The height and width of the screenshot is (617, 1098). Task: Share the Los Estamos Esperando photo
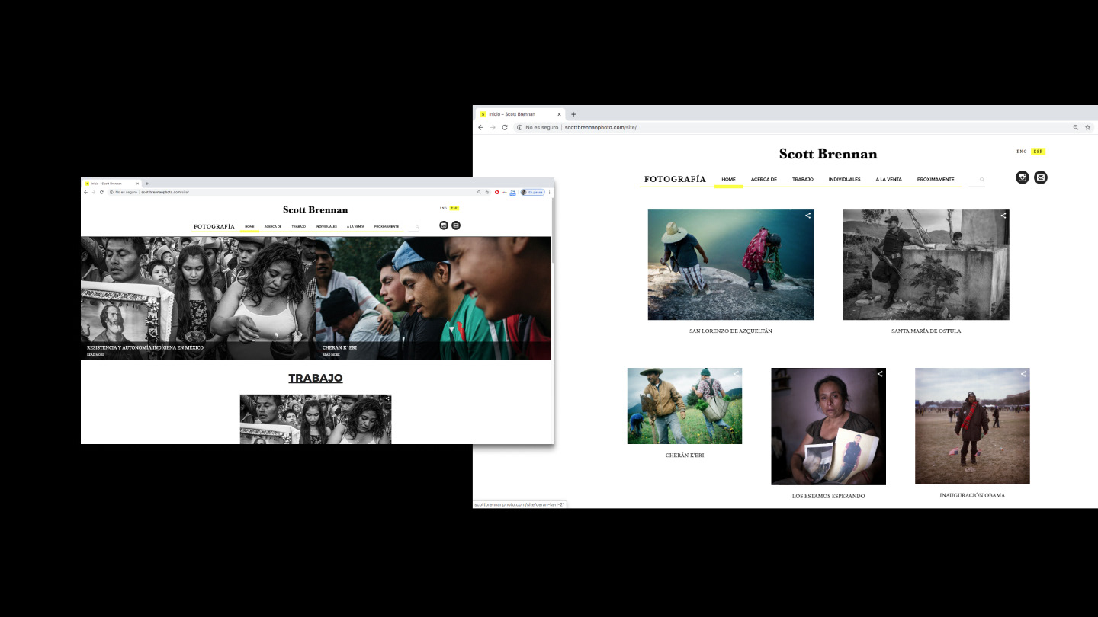click(880, 374)
